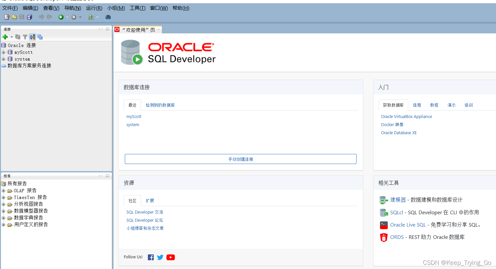496x269 pixels.
Task: Click the Save All icon
Action: (x=30, y=17)
